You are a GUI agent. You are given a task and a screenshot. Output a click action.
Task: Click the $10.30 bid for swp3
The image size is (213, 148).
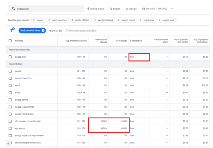tap(205, 85)
